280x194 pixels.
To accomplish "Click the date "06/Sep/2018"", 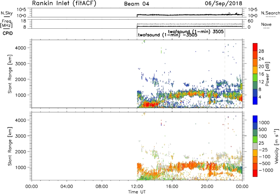I will click(223, 4).
